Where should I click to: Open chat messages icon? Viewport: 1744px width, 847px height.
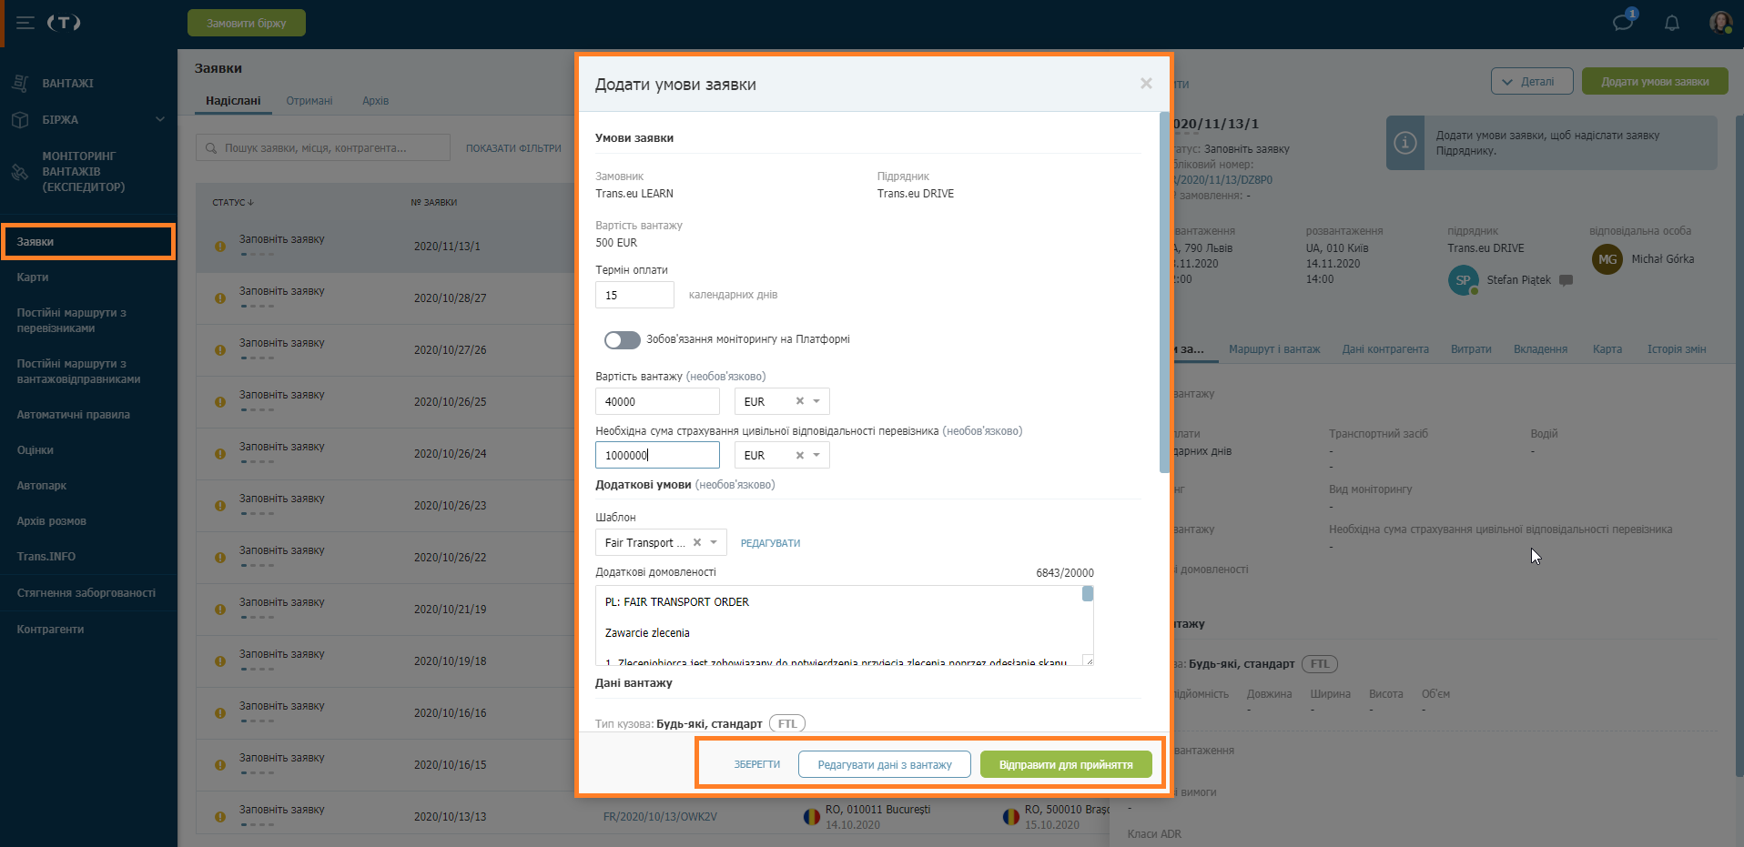click(1623, 23)
